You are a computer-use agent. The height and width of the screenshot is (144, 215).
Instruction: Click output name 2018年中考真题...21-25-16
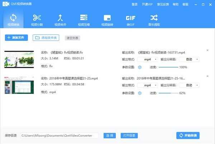161,78
